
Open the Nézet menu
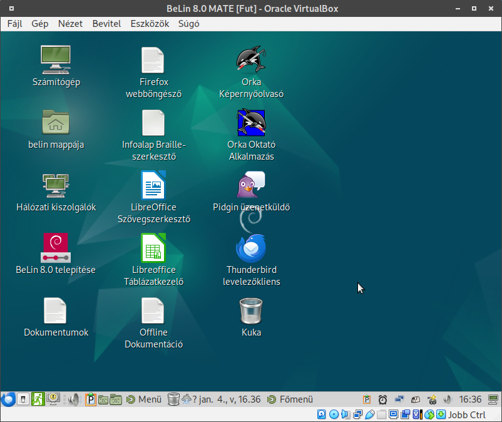[70, 24]
